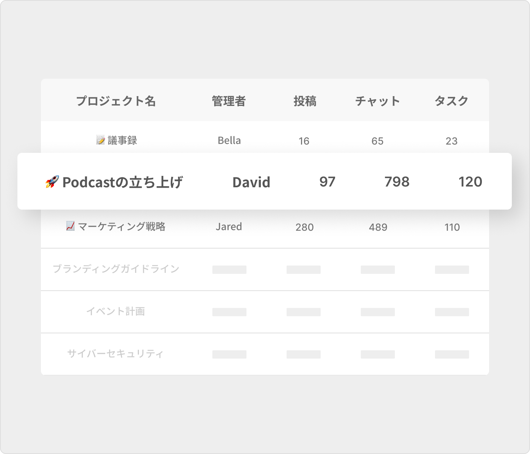
Task: Click manager name David
Action: pos(251,182)
